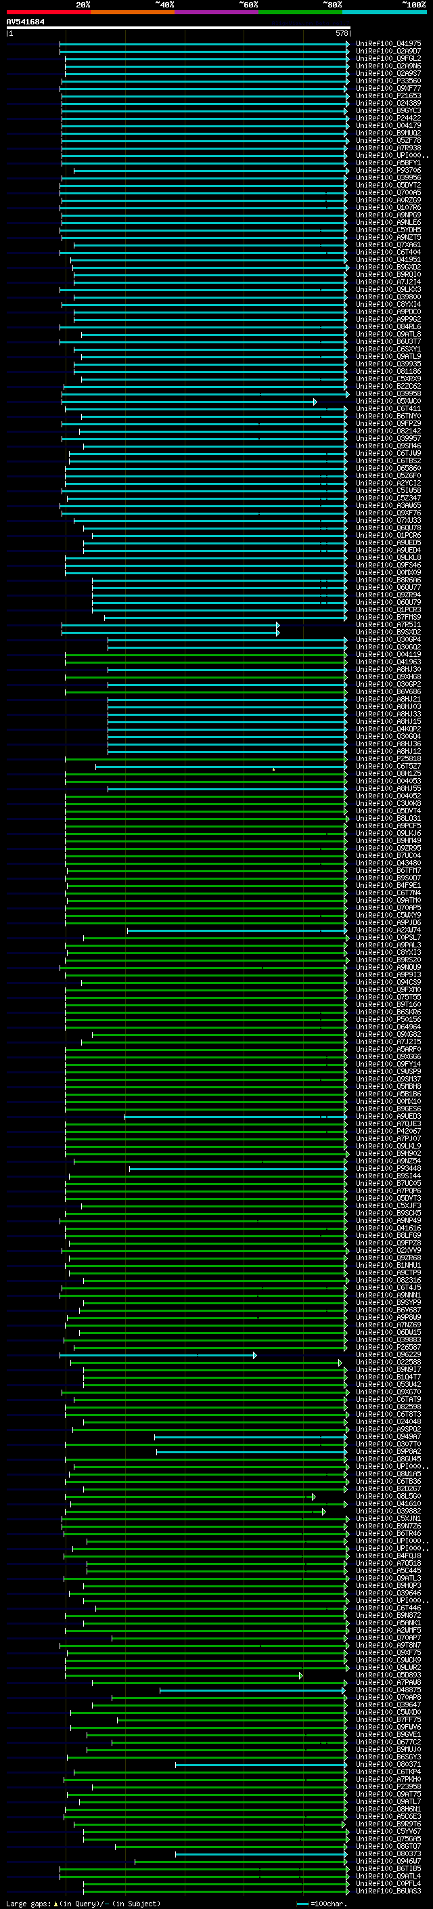The image size is (433, 1909).
Task: Select the UniRef100_P50156 label
Action: [x=388, y=1019]
